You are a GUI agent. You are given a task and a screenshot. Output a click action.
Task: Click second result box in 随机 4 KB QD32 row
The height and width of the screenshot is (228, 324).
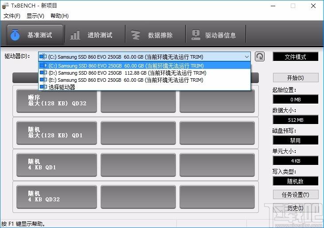click(x=217, y=197)
